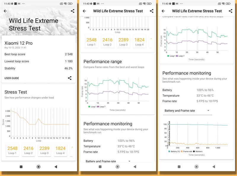Tap recent apps square on right phone
Image resolution: width=237 pixels, height=176 pixels.
click(179, 167)
